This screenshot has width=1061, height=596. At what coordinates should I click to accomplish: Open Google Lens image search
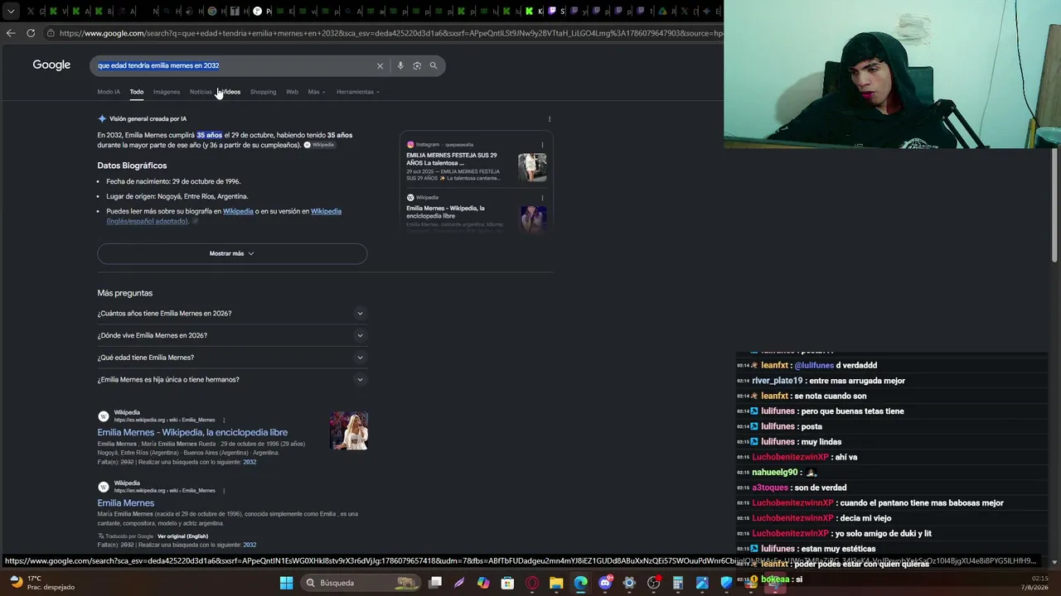pyautogui.click(x=417, y=65)
